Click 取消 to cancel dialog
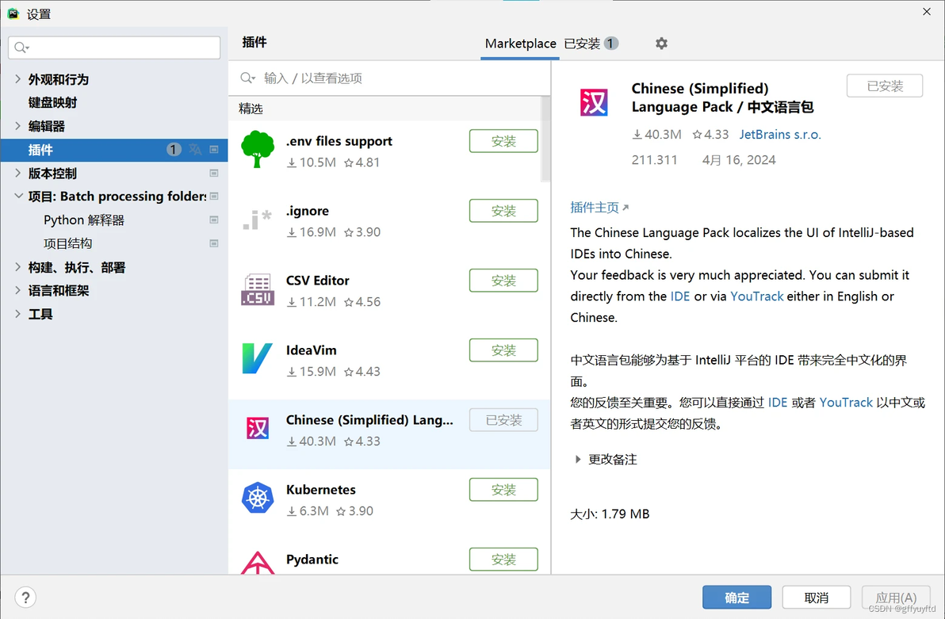 816,598
